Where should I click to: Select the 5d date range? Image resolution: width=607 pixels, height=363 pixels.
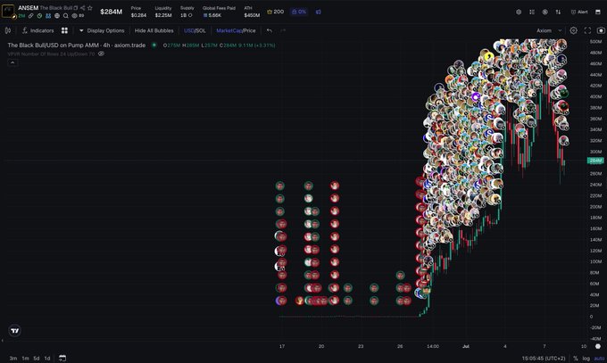pyautogui.click(x=37, y=359)
